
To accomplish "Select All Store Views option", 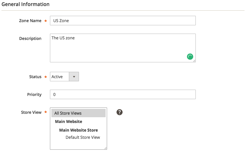I will [x=78, y=113].
